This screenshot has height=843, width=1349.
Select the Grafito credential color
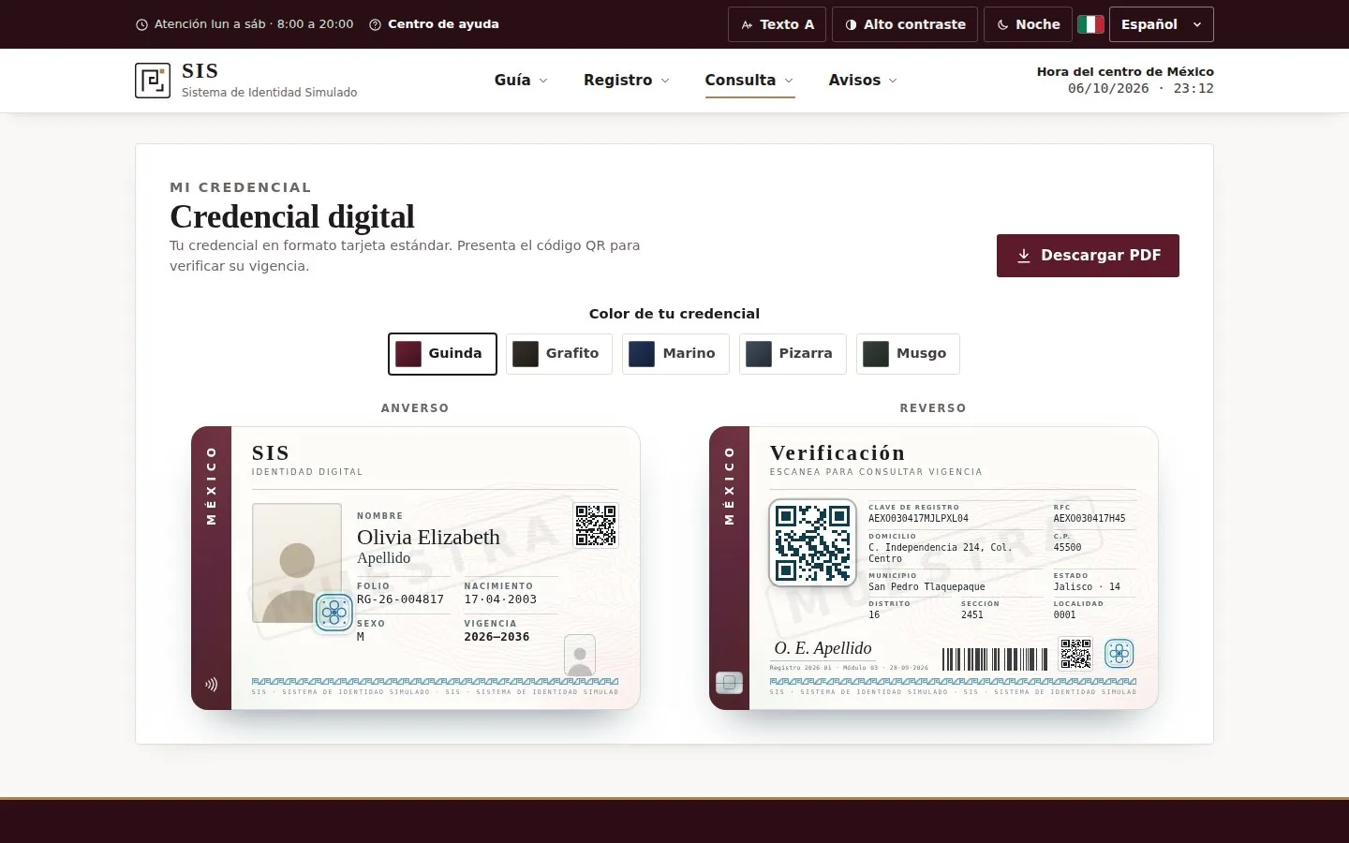coord(559,354)
